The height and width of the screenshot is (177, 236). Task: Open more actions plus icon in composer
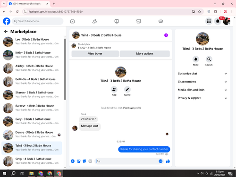pyautogui.click(x=73, y=161)
